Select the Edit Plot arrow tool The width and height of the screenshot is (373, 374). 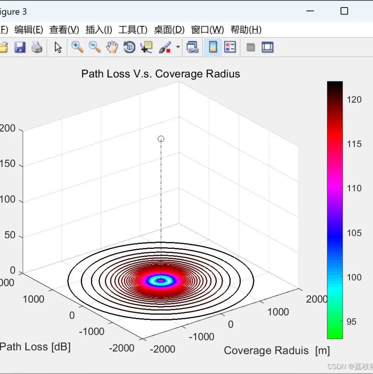pyautogui.click(x=58, y=47)
